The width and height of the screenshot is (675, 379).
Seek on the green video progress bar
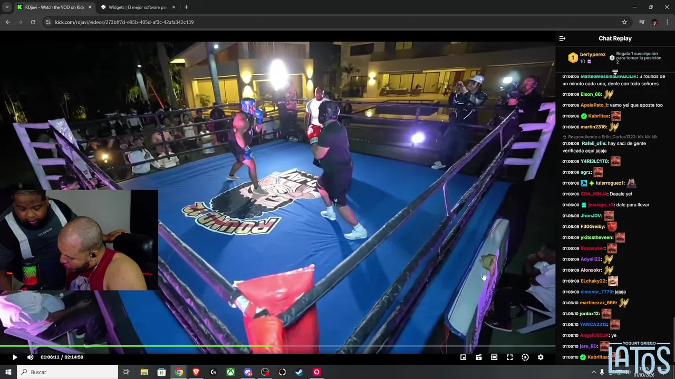277,346
